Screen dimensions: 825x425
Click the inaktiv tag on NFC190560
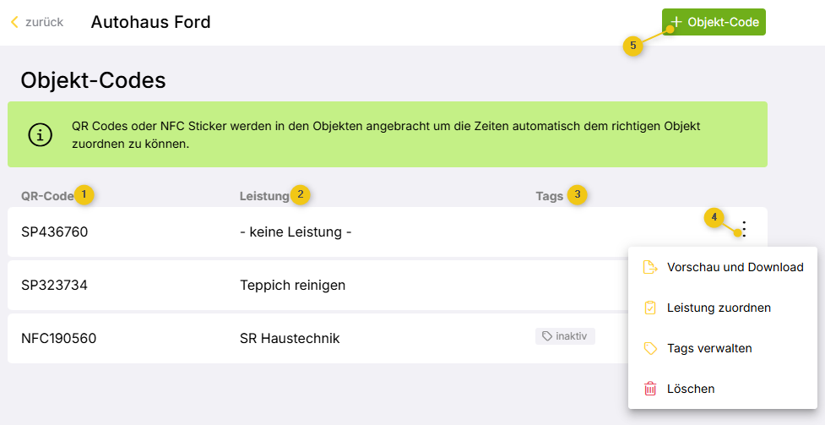565,336
